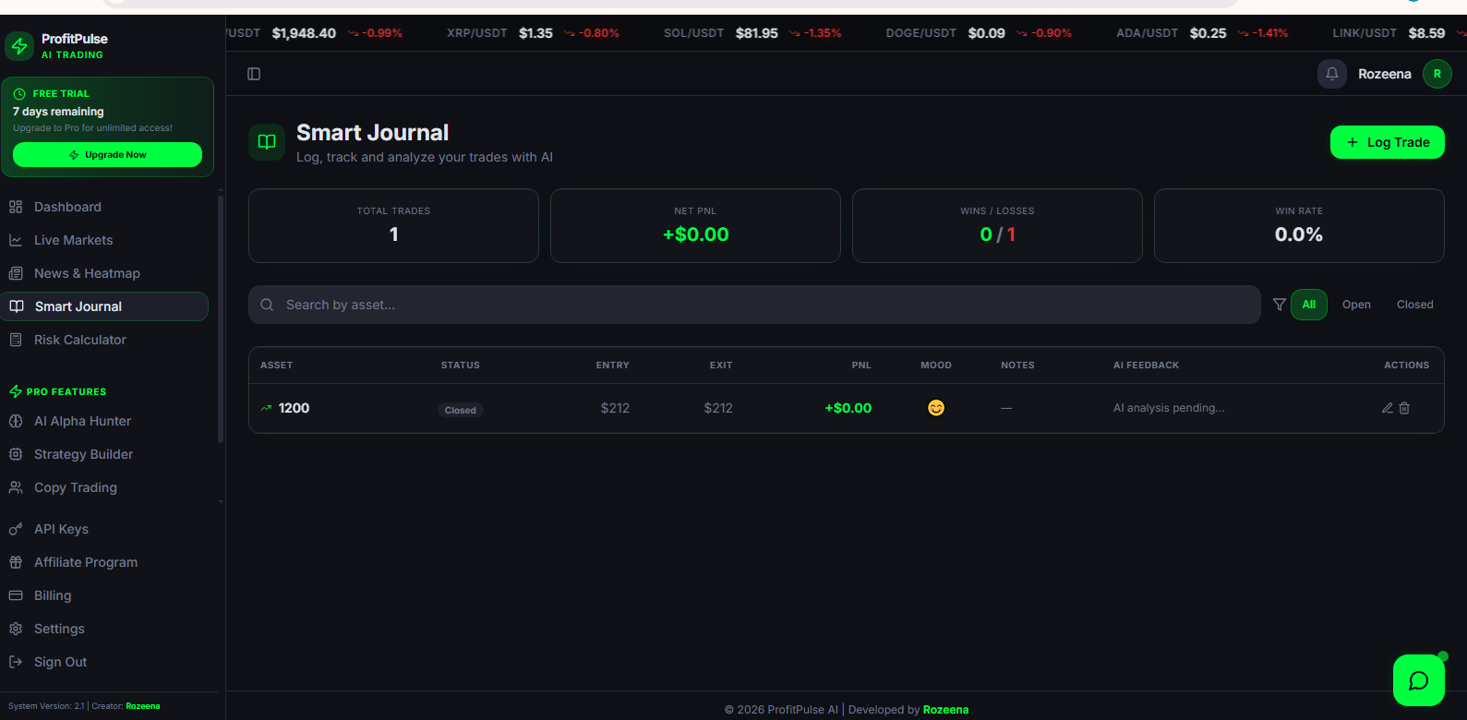Screen dimensions: 1467x720
Task: Click the 7 days remaining text
Action: 58,112
